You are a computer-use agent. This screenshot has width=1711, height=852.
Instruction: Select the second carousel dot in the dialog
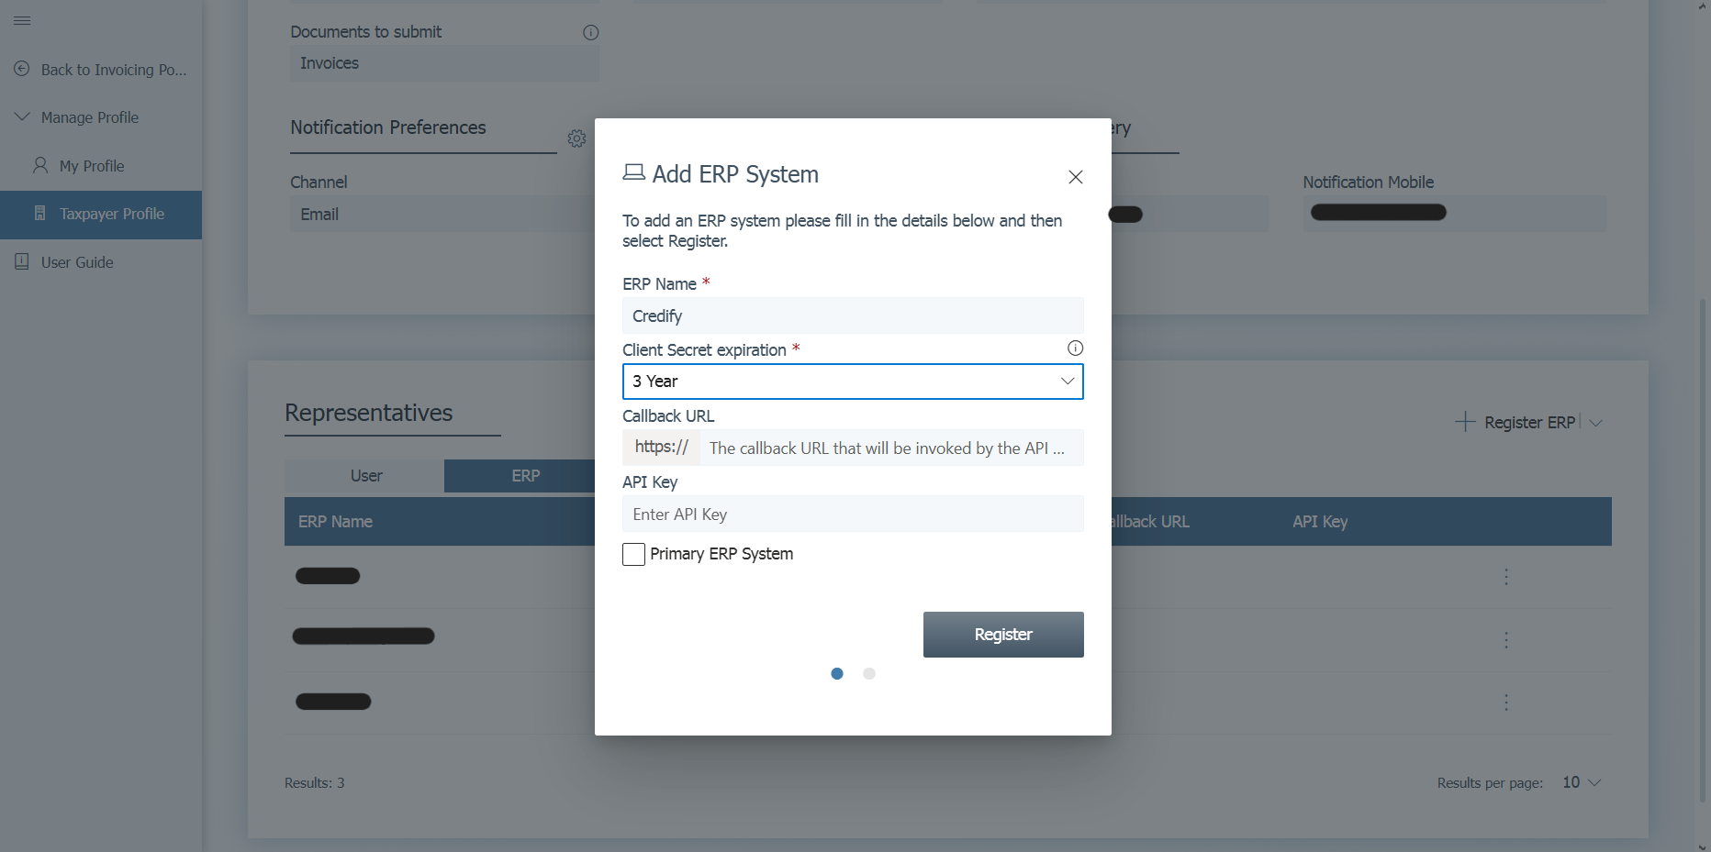869,673
